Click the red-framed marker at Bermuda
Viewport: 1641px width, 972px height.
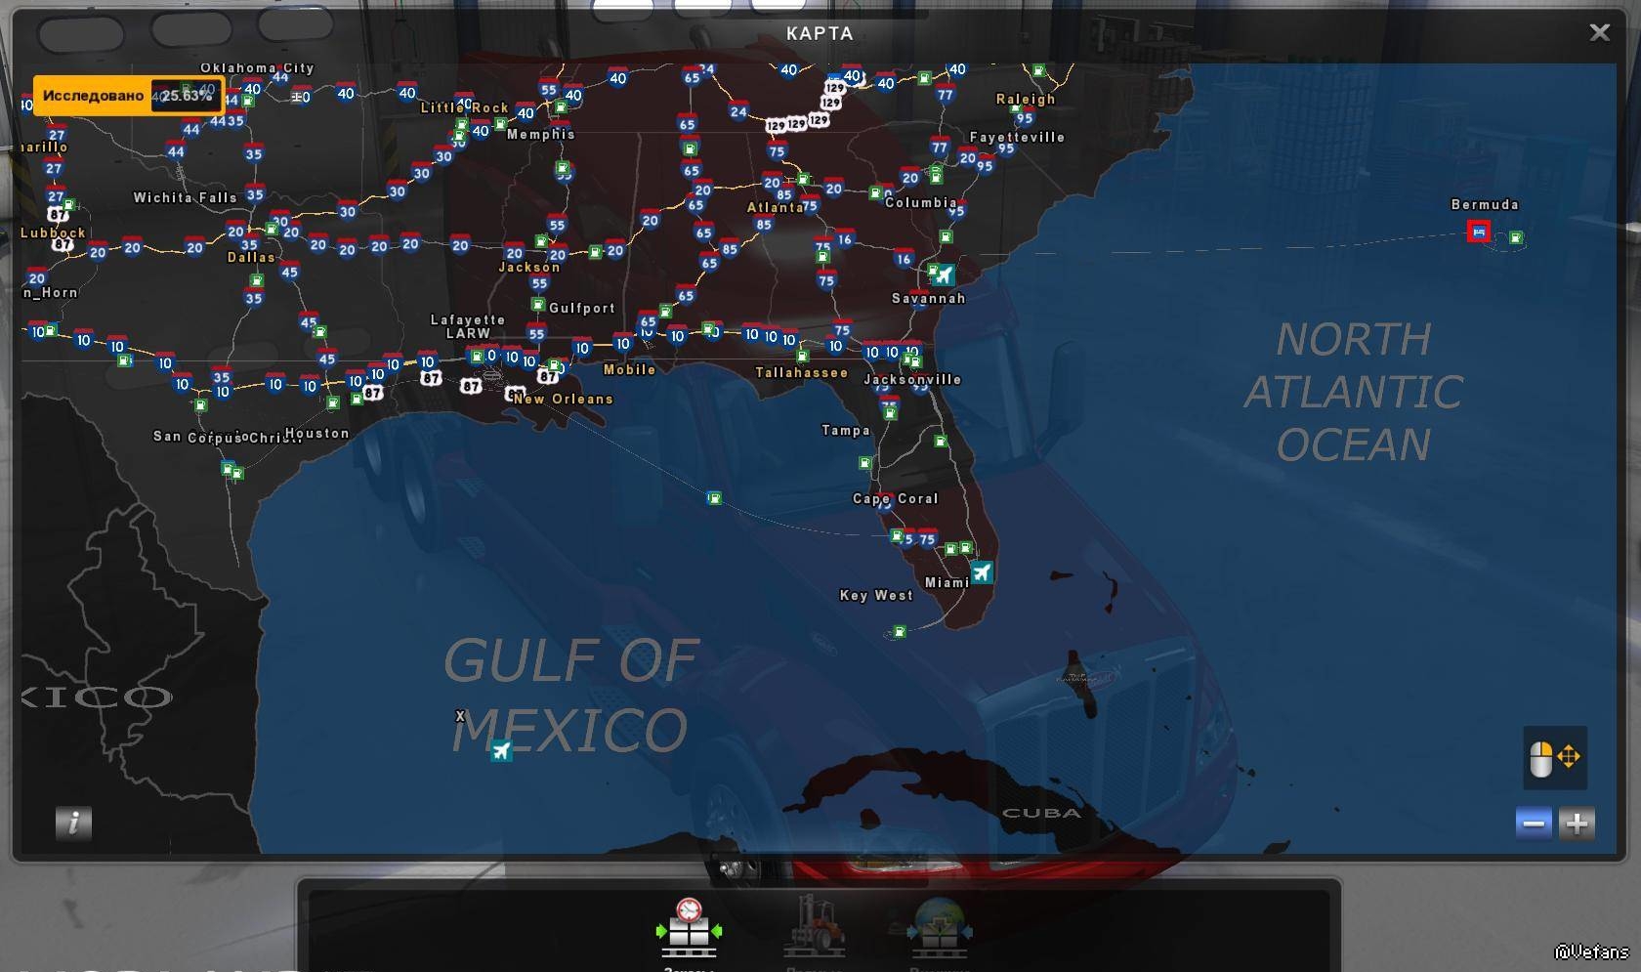1479,232
